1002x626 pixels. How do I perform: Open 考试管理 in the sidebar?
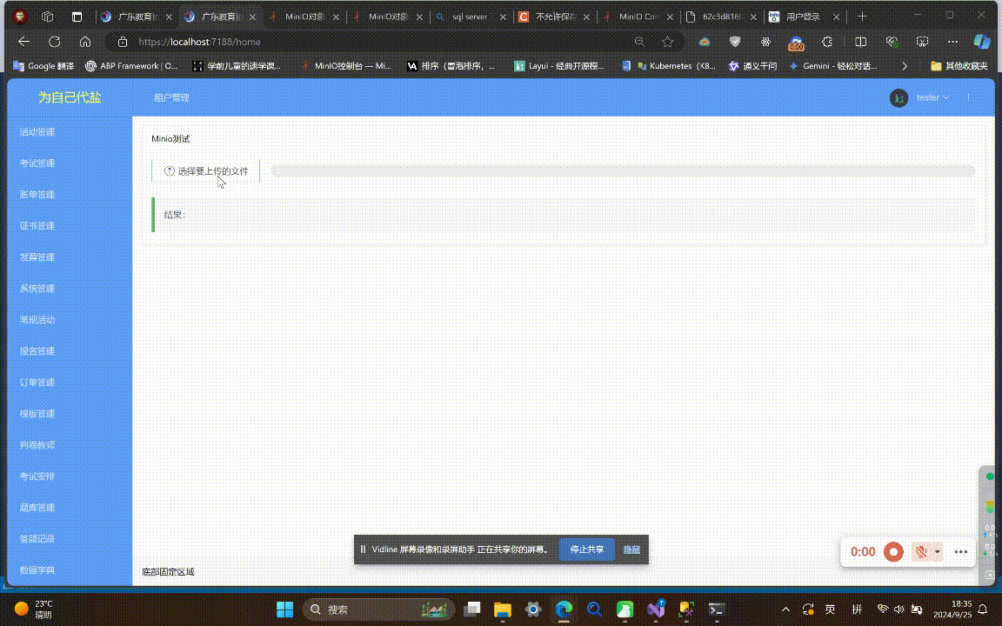pos(37,163)
